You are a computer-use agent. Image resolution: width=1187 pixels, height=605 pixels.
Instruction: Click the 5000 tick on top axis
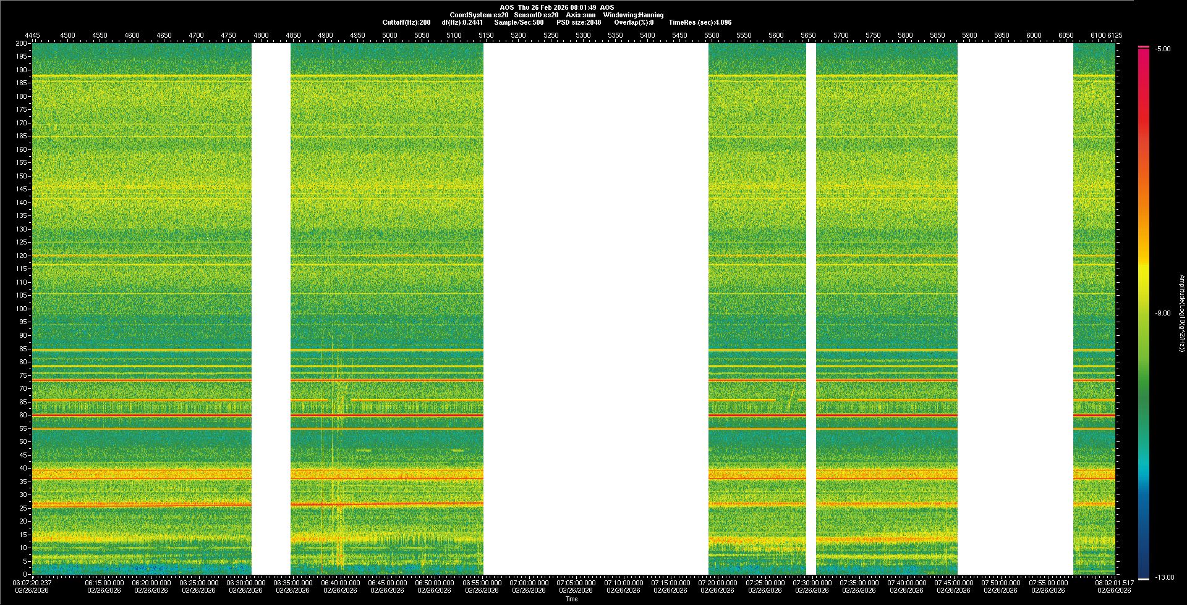tap(389, 35)
